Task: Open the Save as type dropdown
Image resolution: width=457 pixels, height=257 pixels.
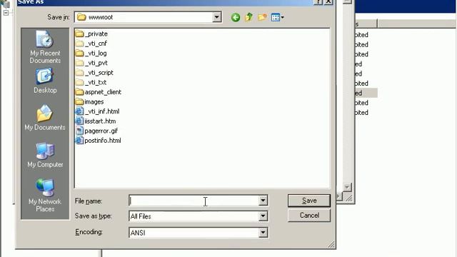Action: pyautogui.click(x=263, y=216)
